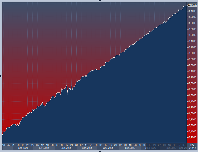Viewport: 198px width, 152px height.
Task: Select сен.2025 on the time axis
Action: pyautogui.click(x=44, y=148)
